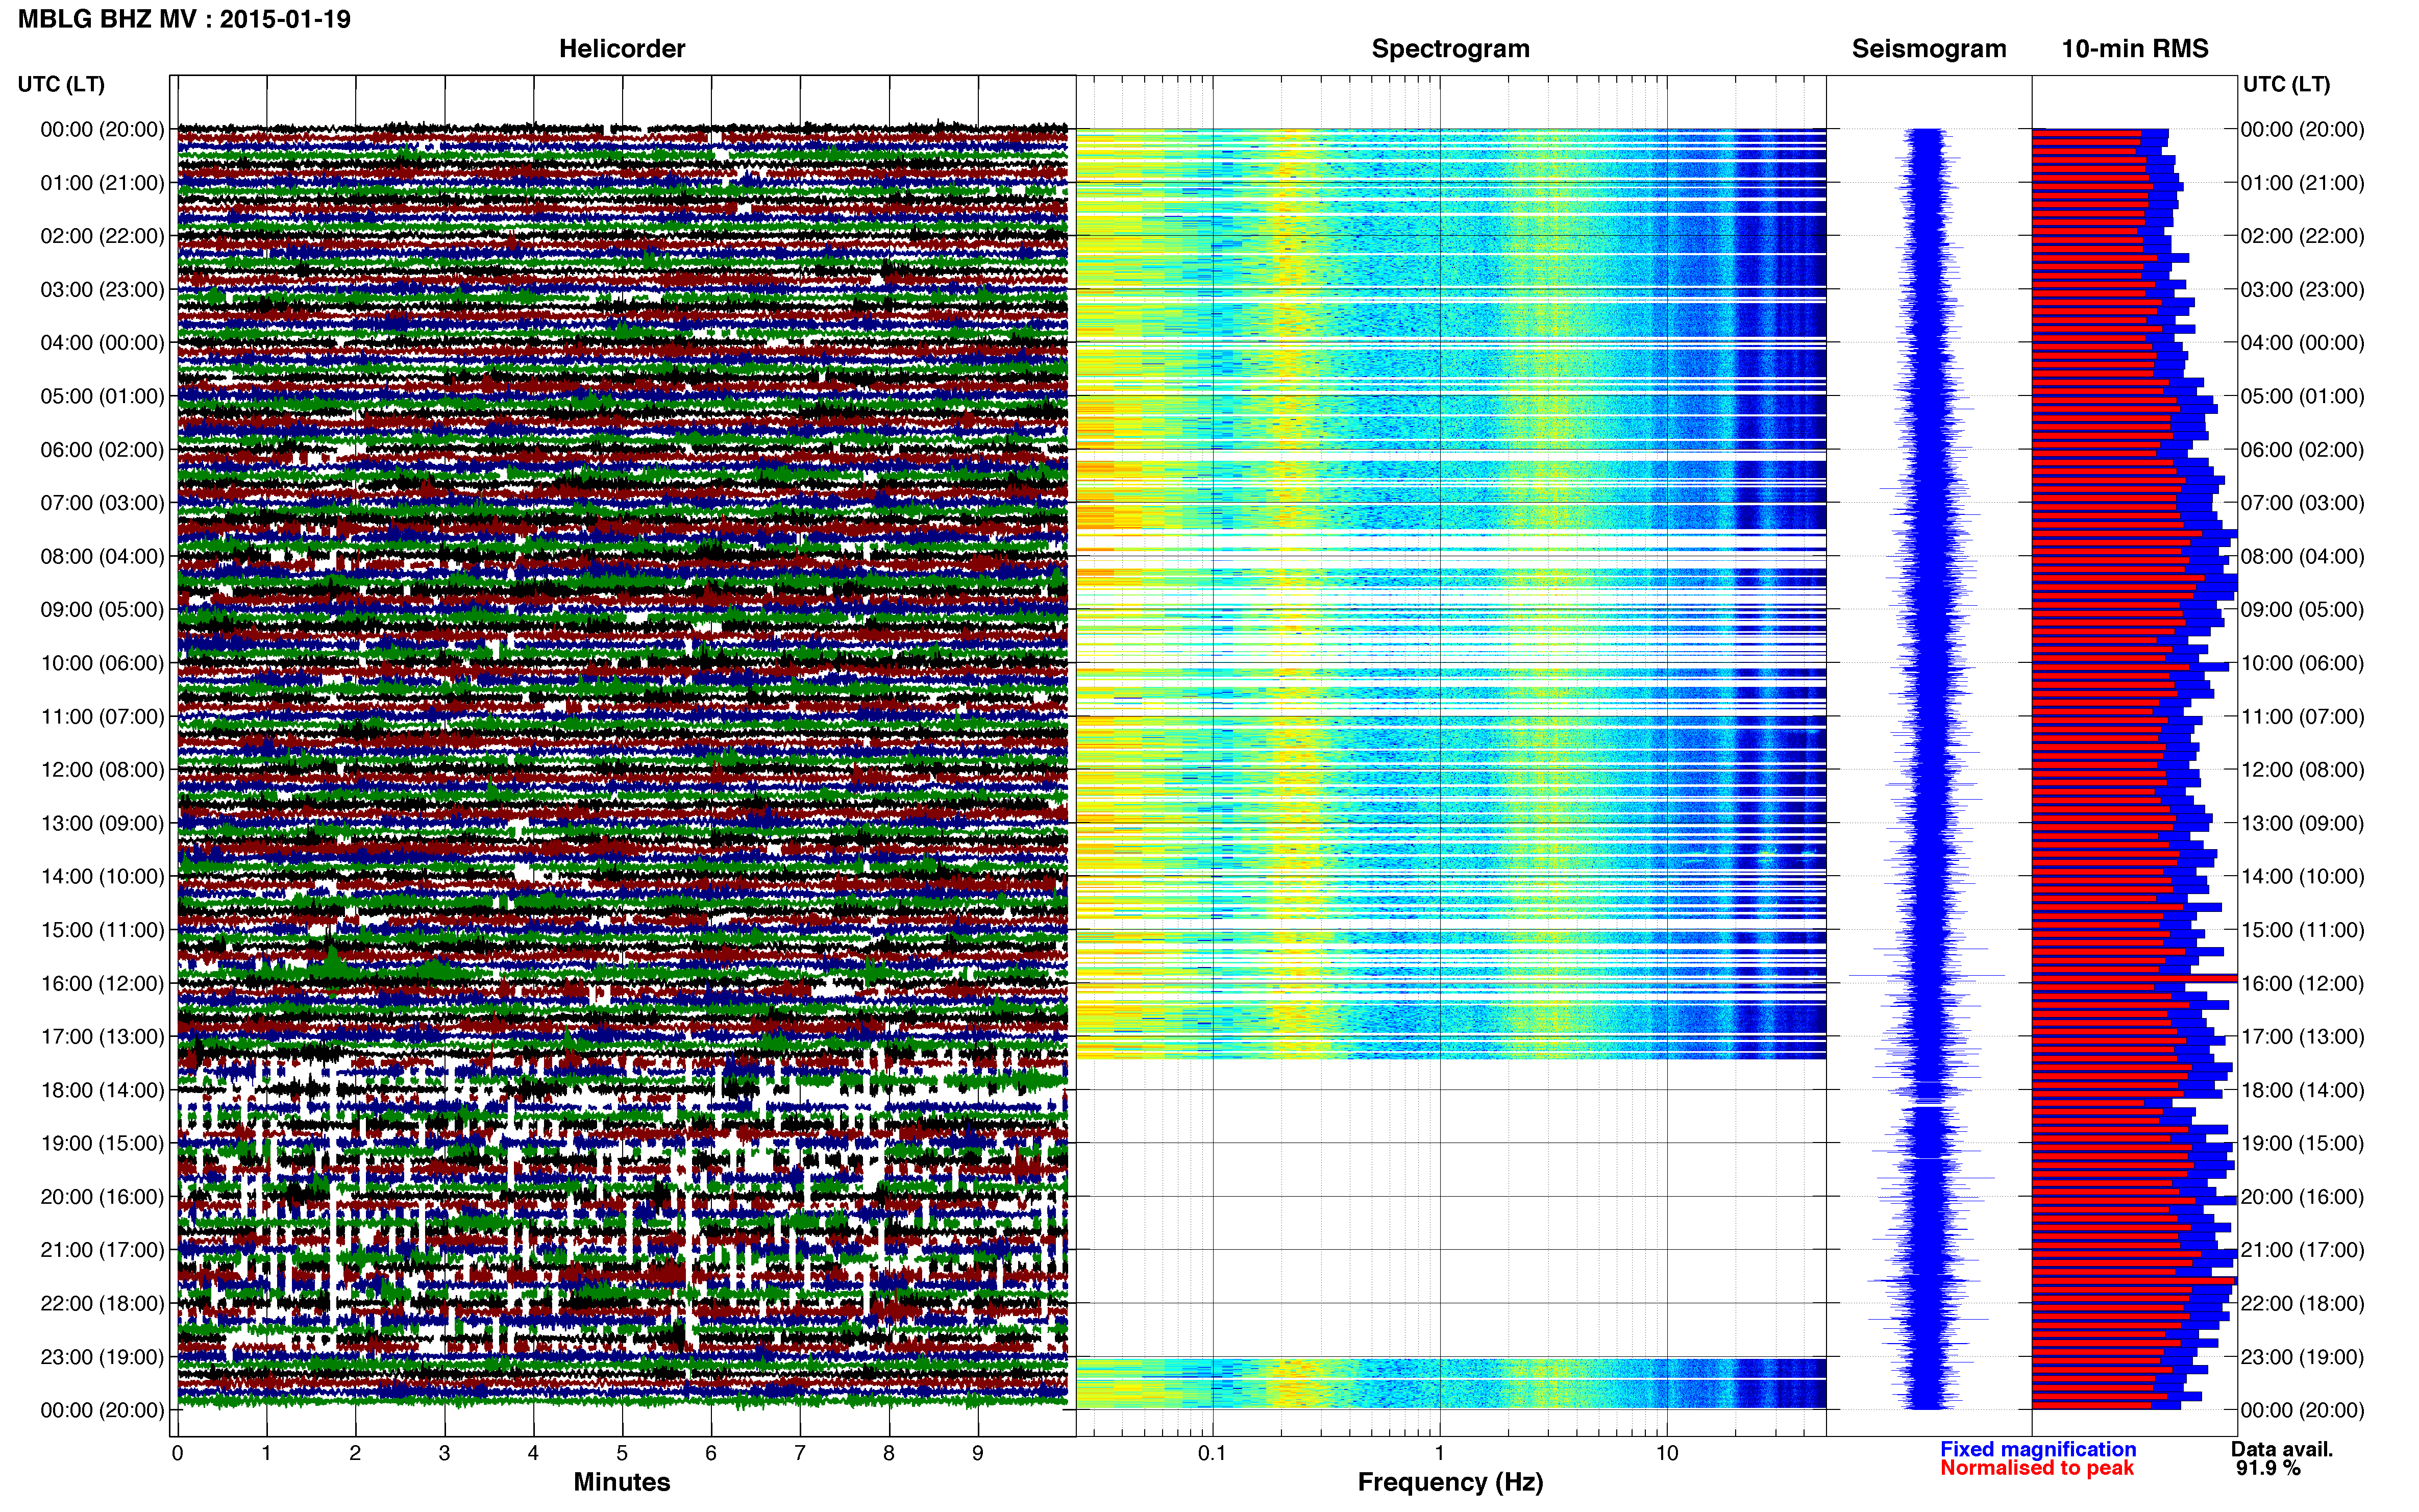2419x1512 pixels.
Task: Click the '1' tick on the Frequency axis
Action: [x=1439, y=1453]
